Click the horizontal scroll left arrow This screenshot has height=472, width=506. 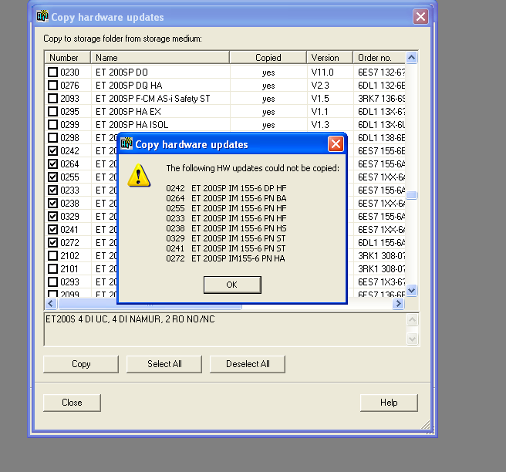coord(51,303)
